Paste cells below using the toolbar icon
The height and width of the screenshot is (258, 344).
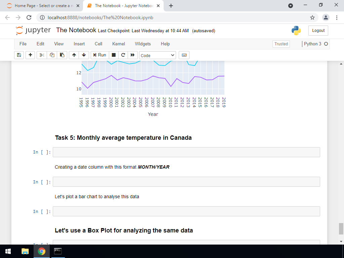62,55
